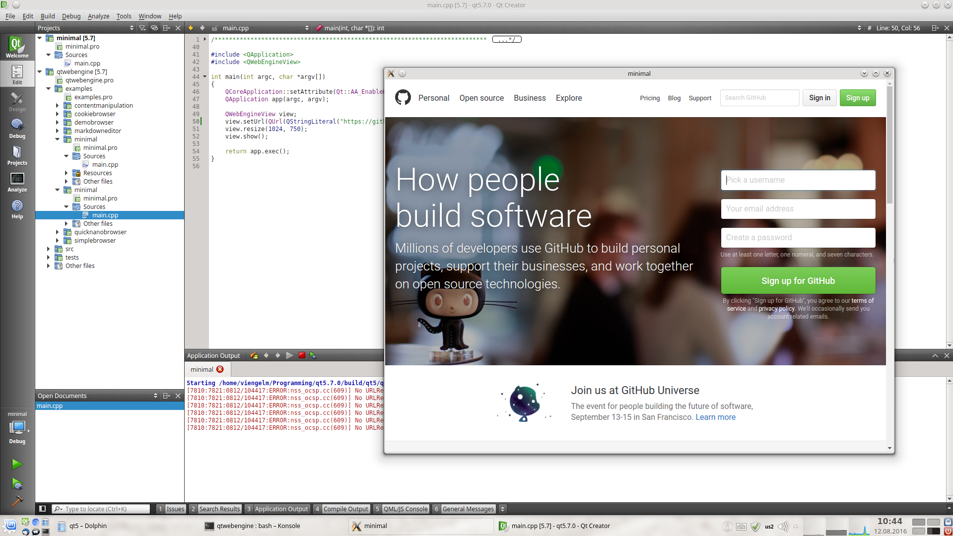953x536 pixels.
Task: Stop the running application with red square
Action: point(302,355)
